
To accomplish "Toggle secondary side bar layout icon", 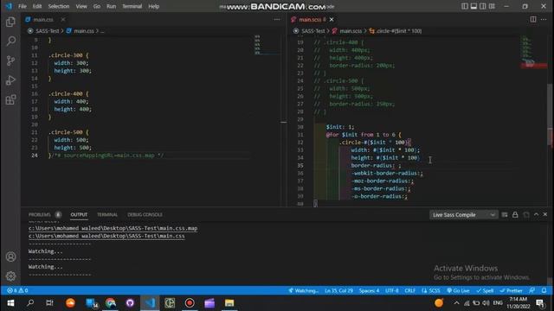I will pos(483,6).
